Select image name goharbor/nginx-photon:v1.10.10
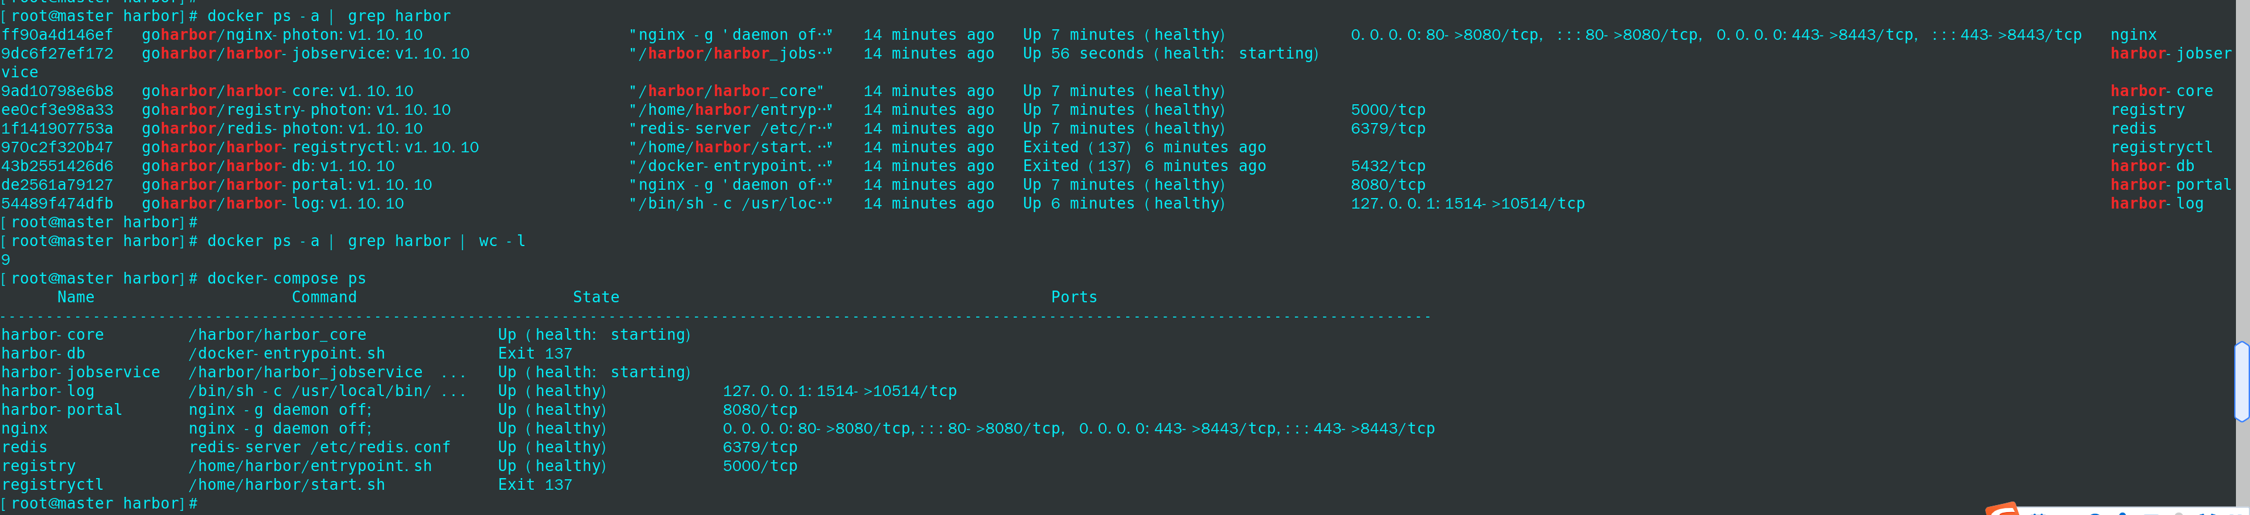This screenshot has height=515, width=2250. point(282,35)
